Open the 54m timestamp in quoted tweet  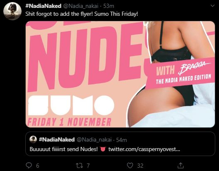122,140
